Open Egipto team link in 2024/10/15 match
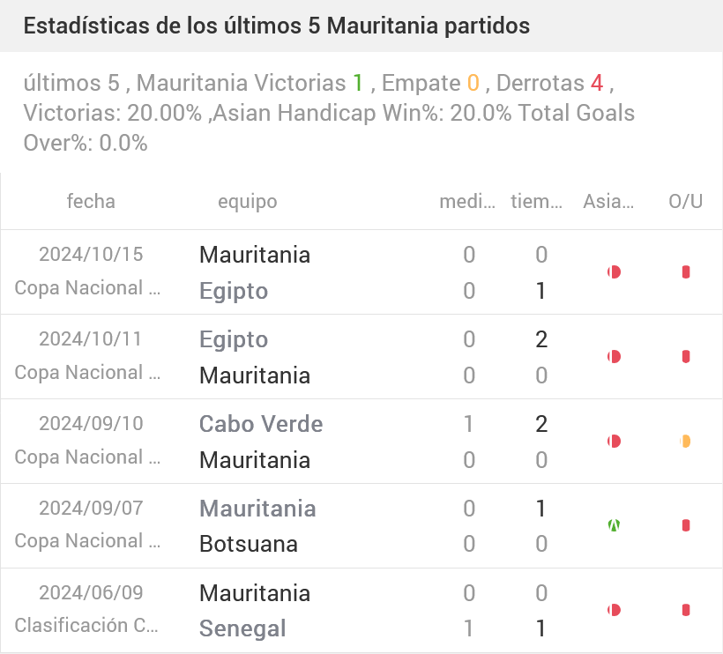 (x=234, y=291)
